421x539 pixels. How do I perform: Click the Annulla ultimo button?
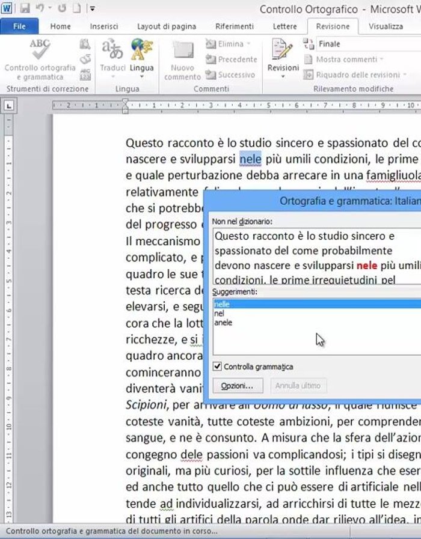(298, 386)
